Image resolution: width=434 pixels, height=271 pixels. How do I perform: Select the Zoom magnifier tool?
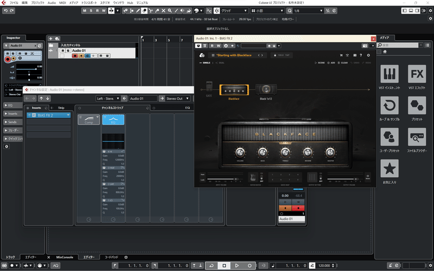(170, 11)
